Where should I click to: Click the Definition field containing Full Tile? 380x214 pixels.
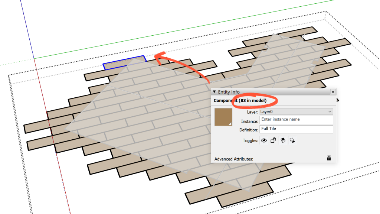[x=297, y=129]
